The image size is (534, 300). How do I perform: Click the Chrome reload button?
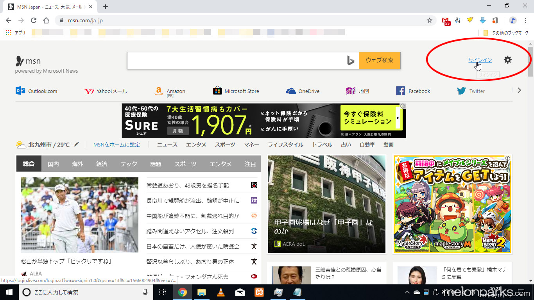click(x=34, y=20)
